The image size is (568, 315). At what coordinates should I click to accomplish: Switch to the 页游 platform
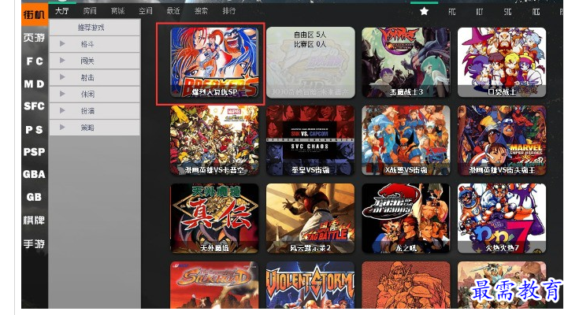tap(35, 37)
